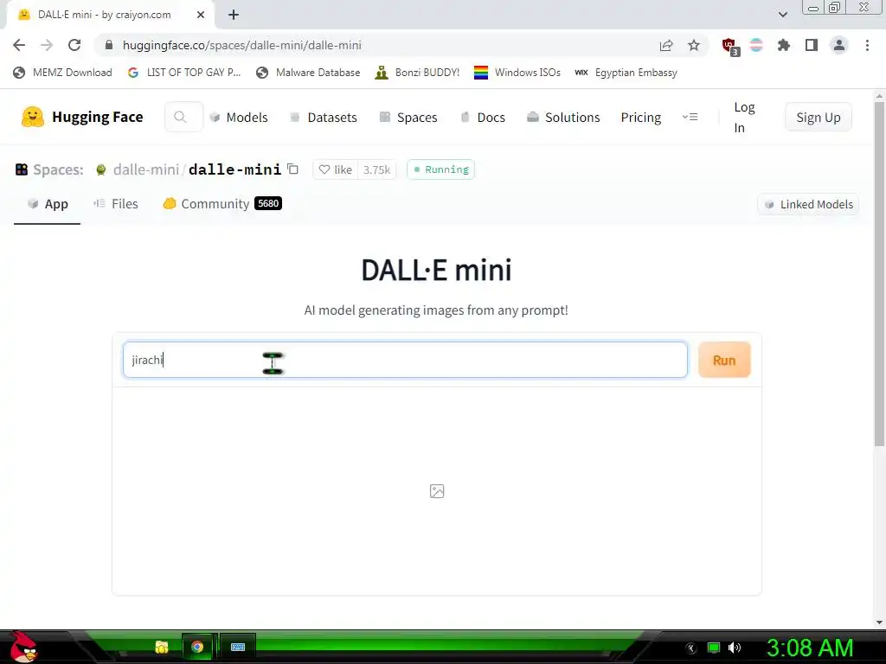
Task: Expand the tab search chevron
Action: click(x=782, y=15)
